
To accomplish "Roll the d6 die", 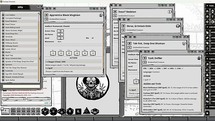I will coord(78,111).
